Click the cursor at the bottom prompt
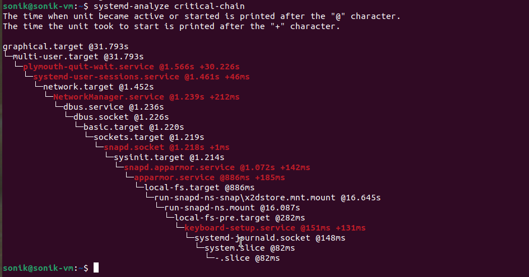This screenshot has width=529, height=277. 96,268
